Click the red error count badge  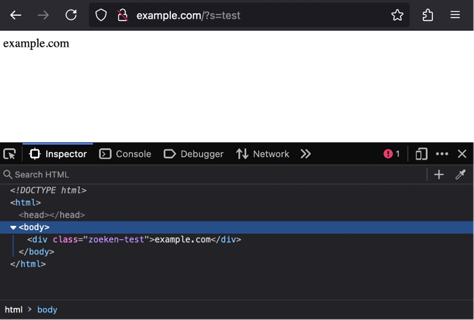(392, 154)
